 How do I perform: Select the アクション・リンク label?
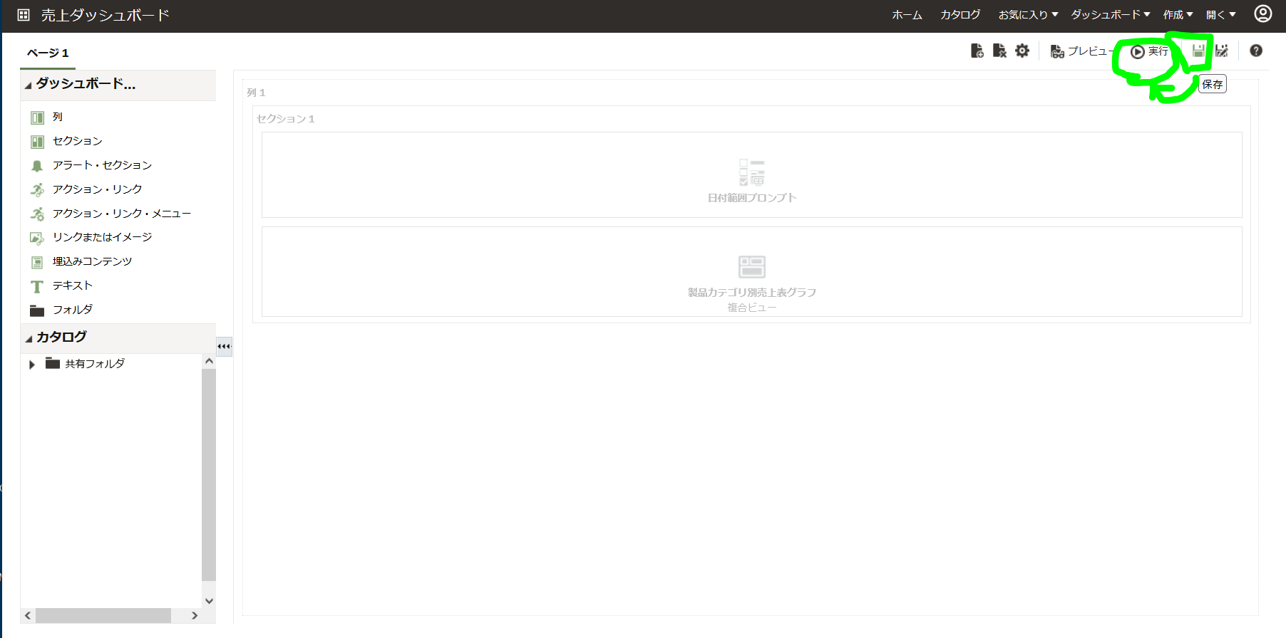point(97,189)
